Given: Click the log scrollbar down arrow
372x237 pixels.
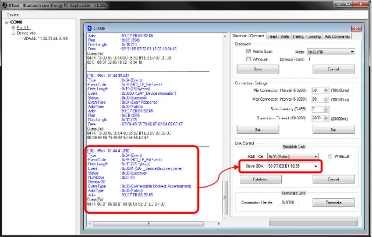Looking at the screenshot, I should (x=225, y=218).
